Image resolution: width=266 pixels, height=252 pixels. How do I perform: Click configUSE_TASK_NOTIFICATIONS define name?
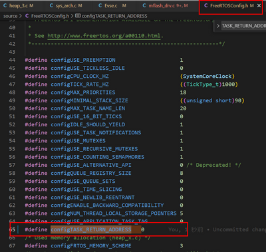(x=96, y=132)
